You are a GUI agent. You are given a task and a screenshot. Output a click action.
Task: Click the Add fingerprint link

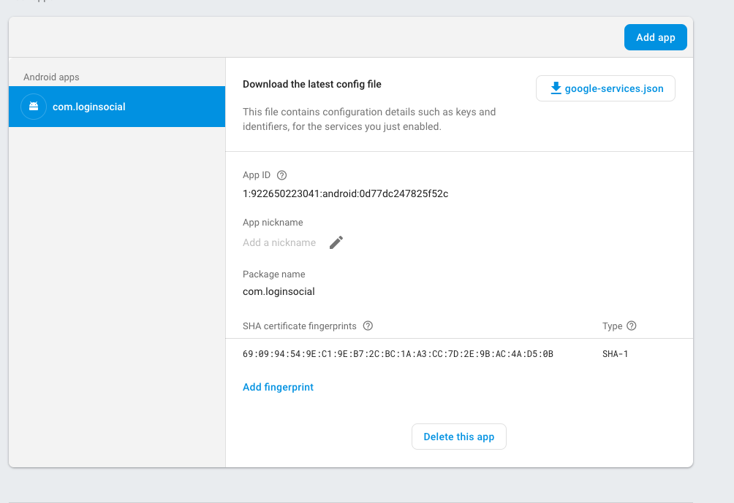click(x=278, y=387)
